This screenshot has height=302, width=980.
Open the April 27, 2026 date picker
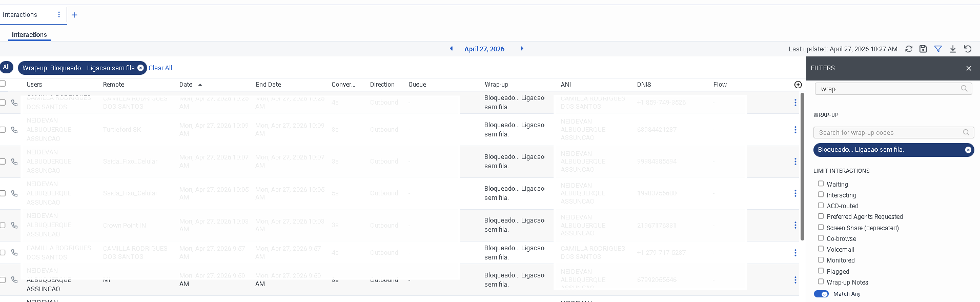point(484,49)
